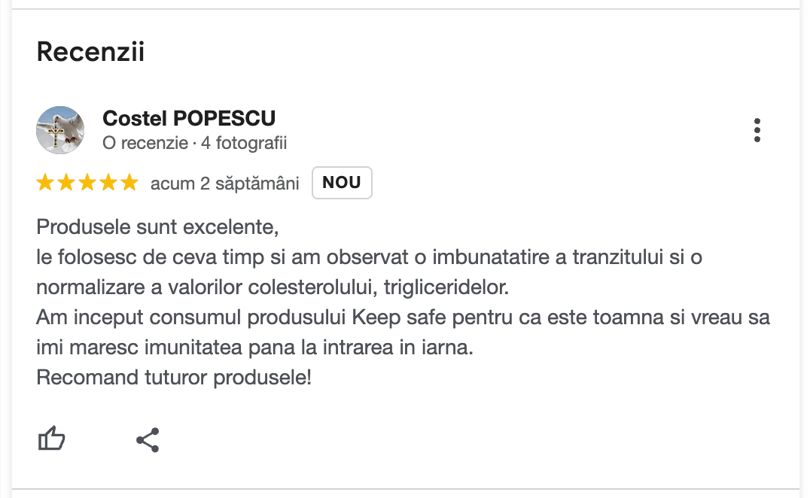Click the line about colesterolului normalizare
The width and height of the screenshot is (810, 498).
pyautogui.click(x=273, y=287)
